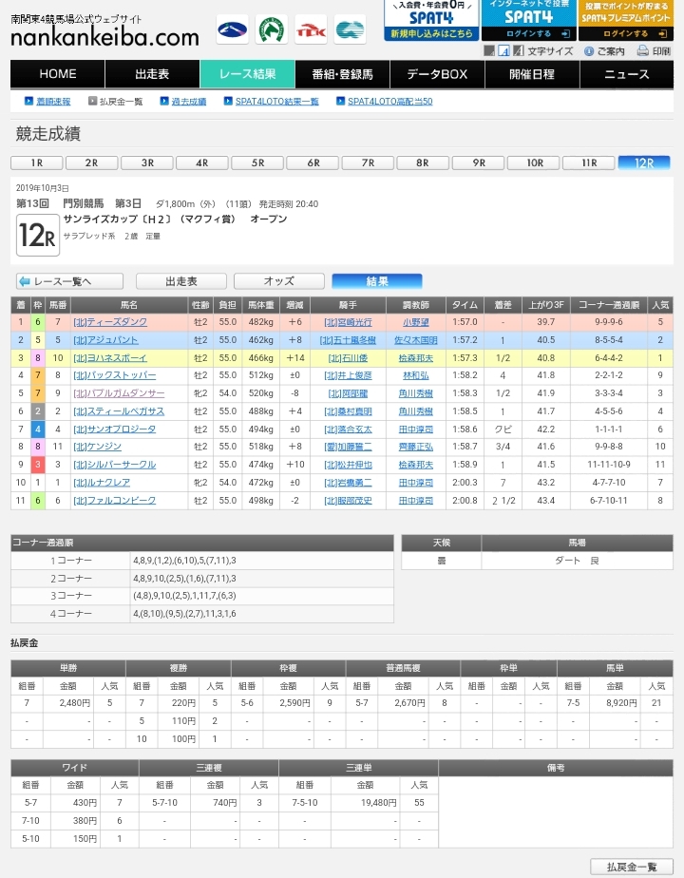
Task: Switch to the 9R race tab
Action: (479, 162)
